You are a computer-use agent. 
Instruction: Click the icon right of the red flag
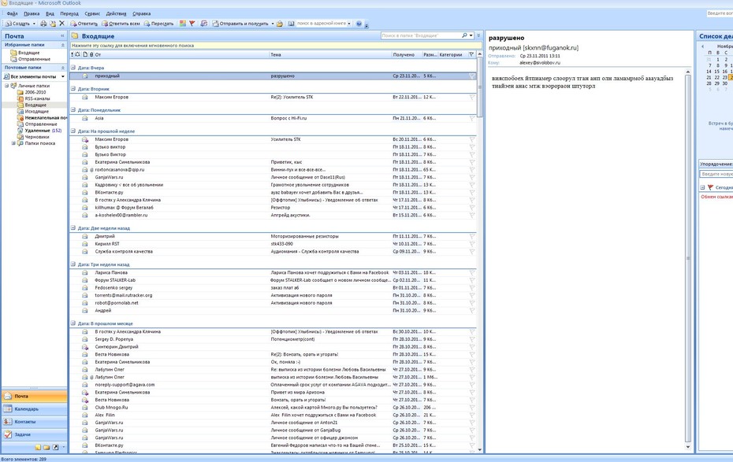point(204,24)
